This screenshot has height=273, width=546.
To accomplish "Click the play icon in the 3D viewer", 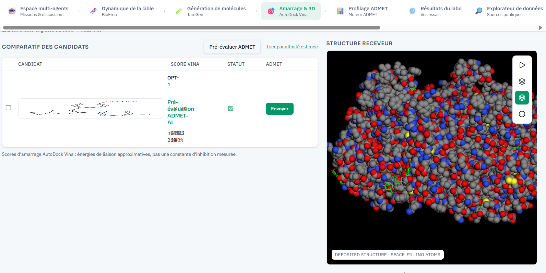I will (x=522, y=65).
